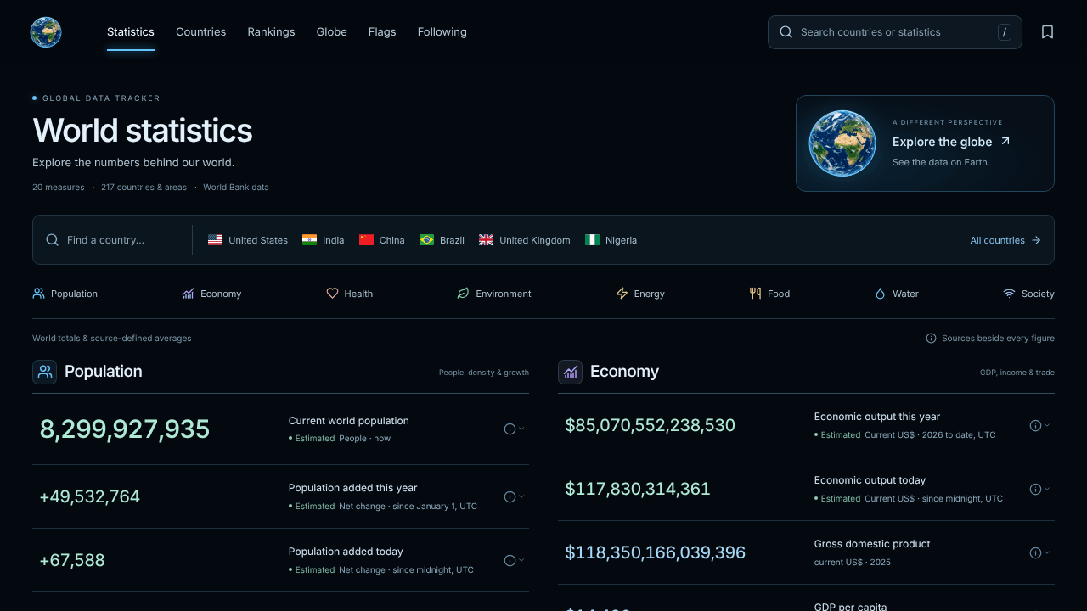This screenshot has height=611, width=1087.
Task: Select the United Kingdom country shortcut
Action: click(x=525, y=240)
